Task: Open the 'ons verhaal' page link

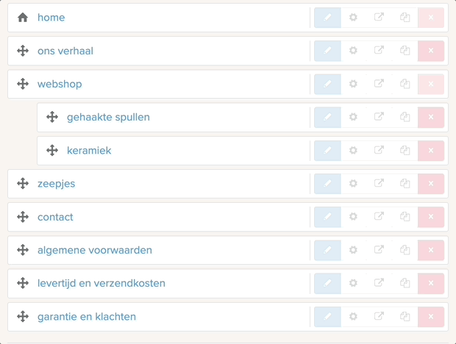Action: (65, 51)
